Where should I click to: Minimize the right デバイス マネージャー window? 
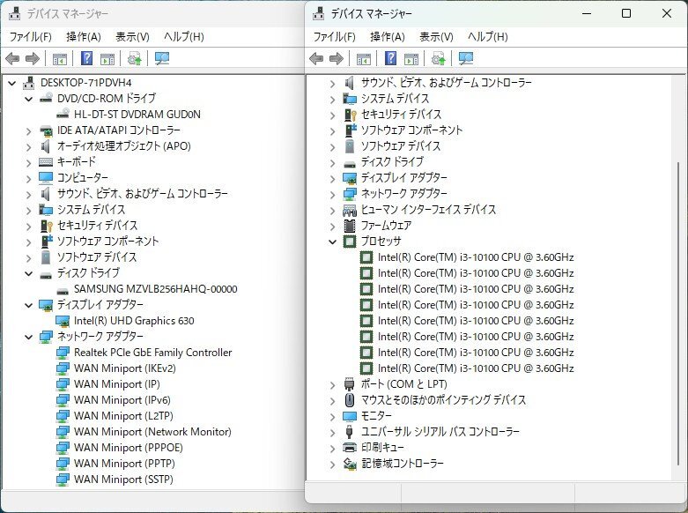click(x=587, y=13)
